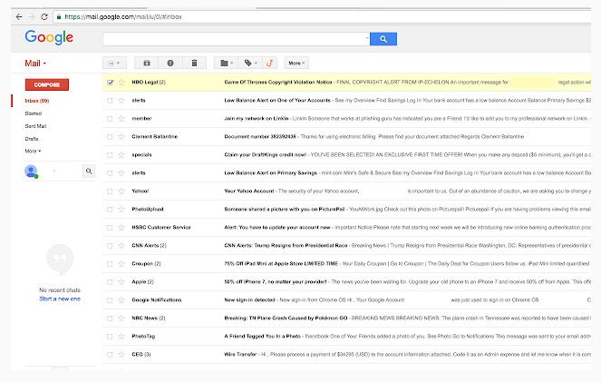This screenshot has width=601, height=382.
Task: Open the Drafts folder
Action: click(x=32, y=139)
